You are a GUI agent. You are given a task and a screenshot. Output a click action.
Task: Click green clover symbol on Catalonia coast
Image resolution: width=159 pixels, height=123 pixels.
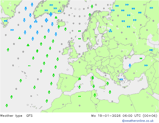[79, 79]
